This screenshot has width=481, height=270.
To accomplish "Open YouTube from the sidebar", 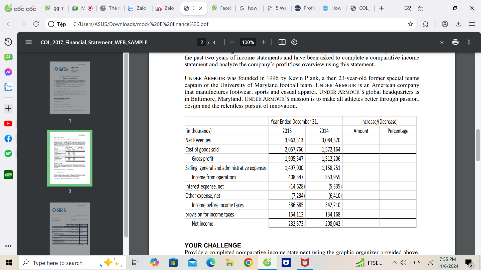I will (x=8, y=123).
